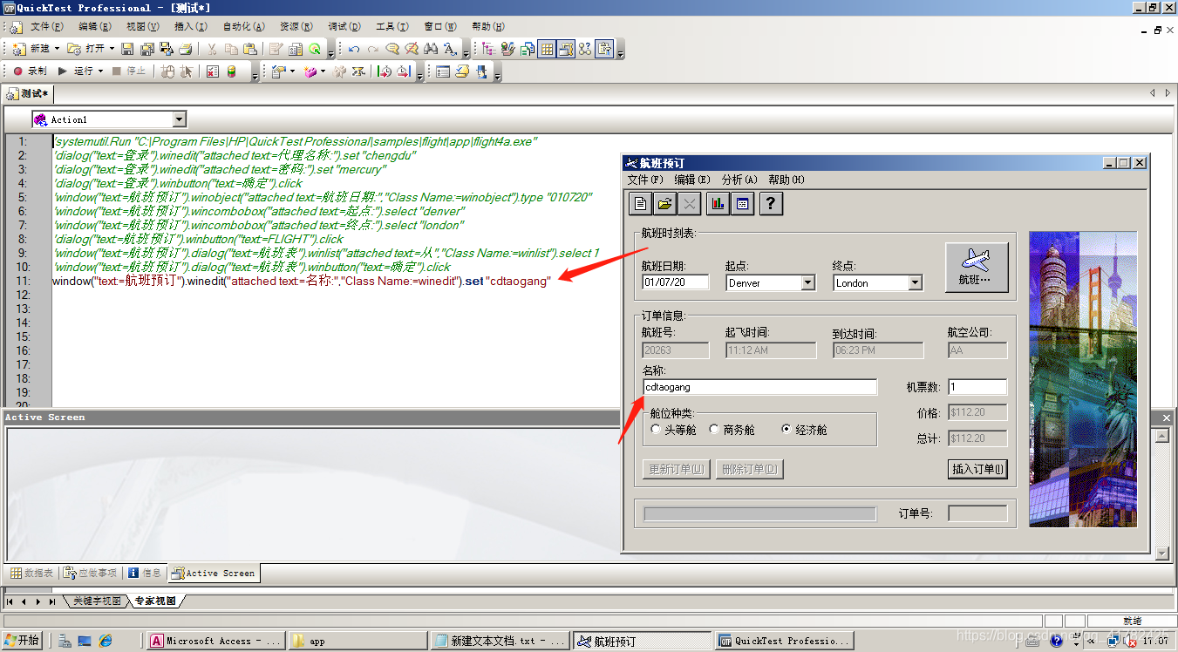Expand the 打开 button dropdown arrow
The height and width of the screenshot is (652, 1178).
click(111, 49)
